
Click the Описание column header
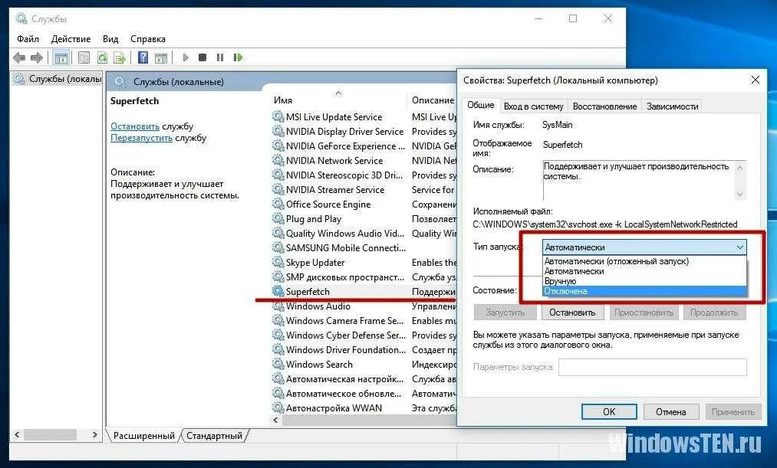click(x=433, y=100)
